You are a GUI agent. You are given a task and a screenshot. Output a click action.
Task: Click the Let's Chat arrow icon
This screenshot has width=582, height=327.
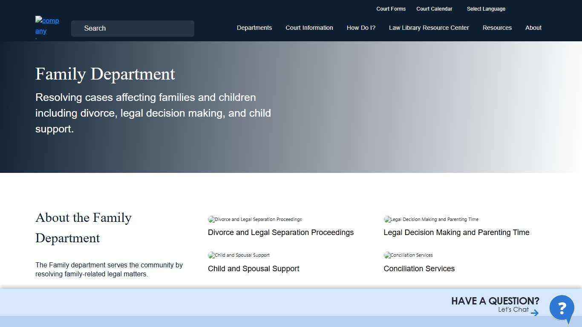535,313
